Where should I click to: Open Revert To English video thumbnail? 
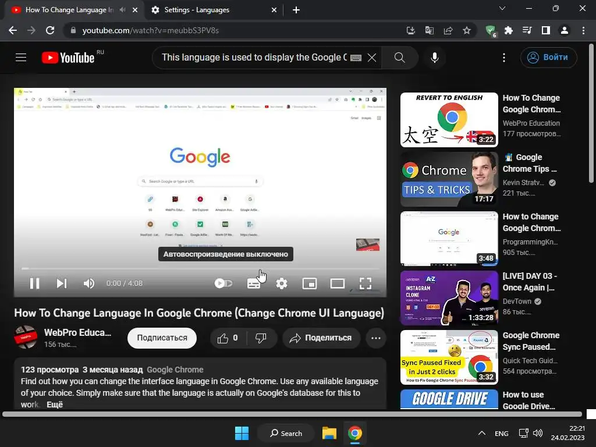(x=449, y=120)
